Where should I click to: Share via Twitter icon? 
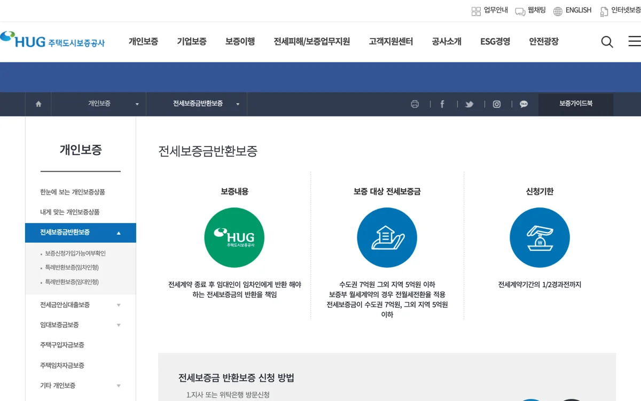point(469,104)
